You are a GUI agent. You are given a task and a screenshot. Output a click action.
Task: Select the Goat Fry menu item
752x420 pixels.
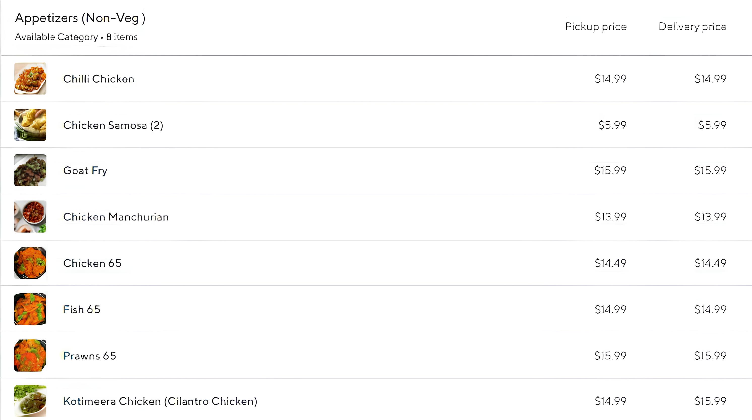point(85,171)
